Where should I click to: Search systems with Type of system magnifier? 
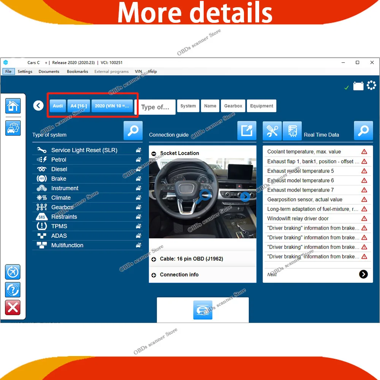click(x=133, y=131)
